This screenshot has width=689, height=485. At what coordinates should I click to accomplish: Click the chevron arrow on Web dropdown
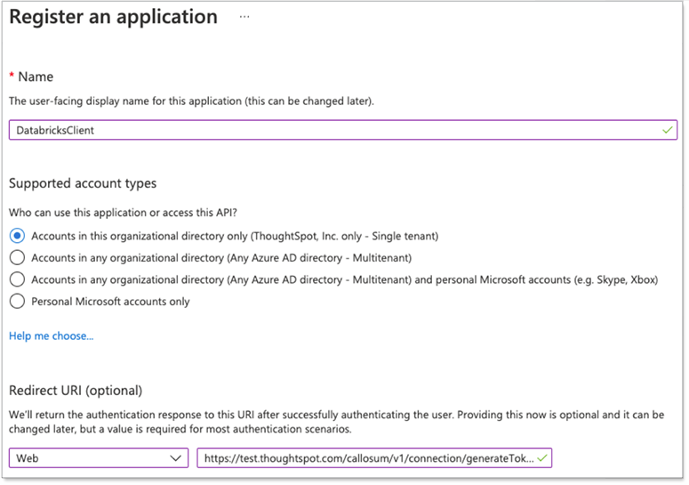174,457
